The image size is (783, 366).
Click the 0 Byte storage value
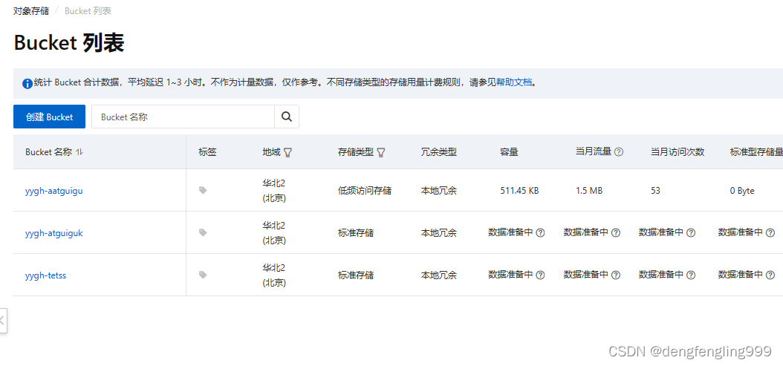click(742, 191)
